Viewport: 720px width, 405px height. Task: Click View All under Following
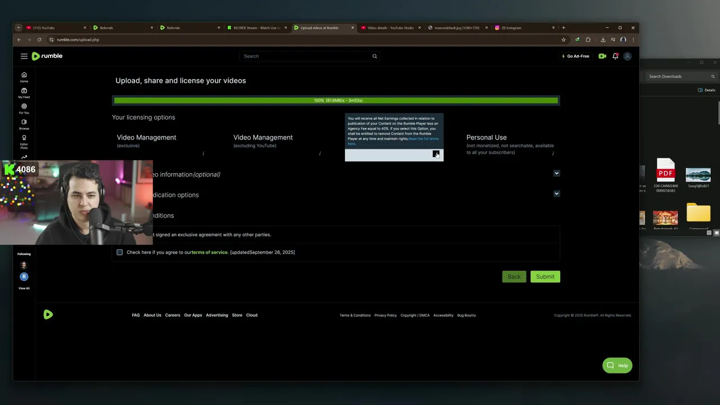click(24, 288)
